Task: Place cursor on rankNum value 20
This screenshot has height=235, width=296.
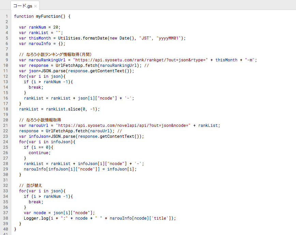Action: tap(56, 27)
